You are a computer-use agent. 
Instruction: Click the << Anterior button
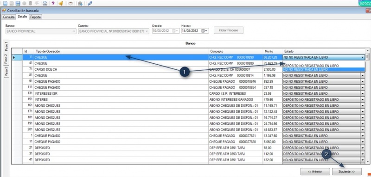tap(315, 171)
